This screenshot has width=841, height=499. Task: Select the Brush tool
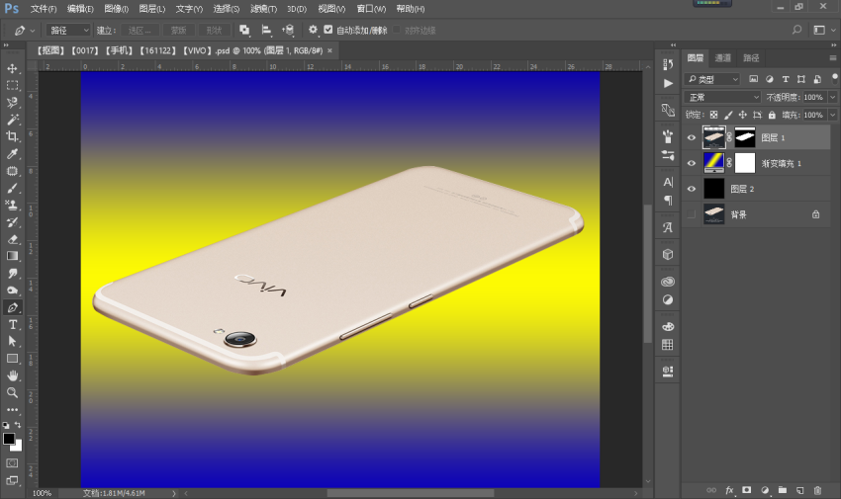12,188
